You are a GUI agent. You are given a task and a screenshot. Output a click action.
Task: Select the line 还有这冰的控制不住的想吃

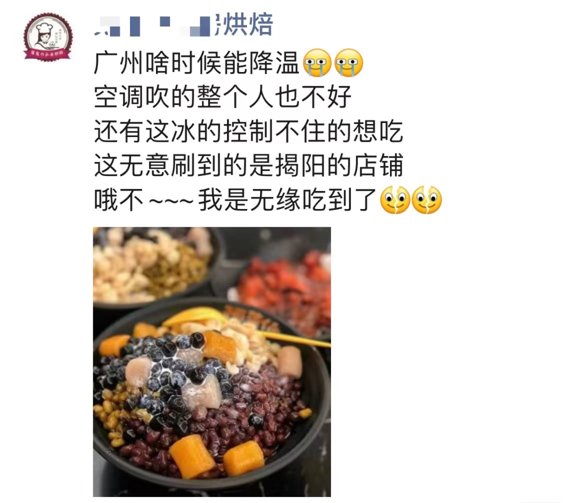click(x=249, y=131)
